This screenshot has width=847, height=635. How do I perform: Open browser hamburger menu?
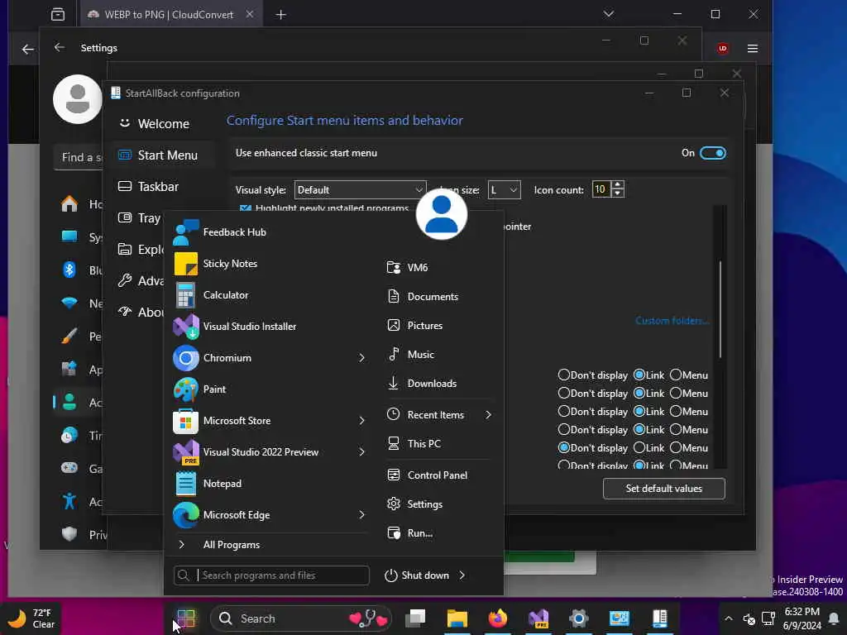[753, 49]
